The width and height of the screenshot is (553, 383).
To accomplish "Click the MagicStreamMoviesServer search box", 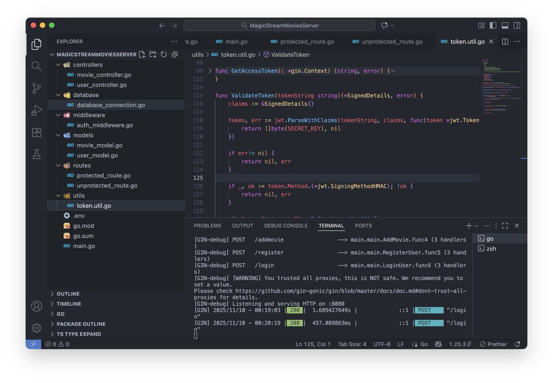I will (280, 25).
